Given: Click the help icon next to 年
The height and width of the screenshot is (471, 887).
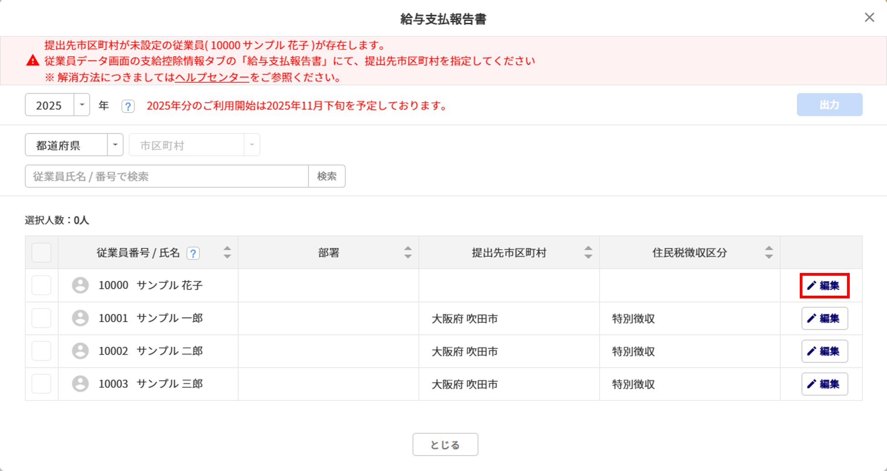Looking at the screenshot, I should coord(128,106).
